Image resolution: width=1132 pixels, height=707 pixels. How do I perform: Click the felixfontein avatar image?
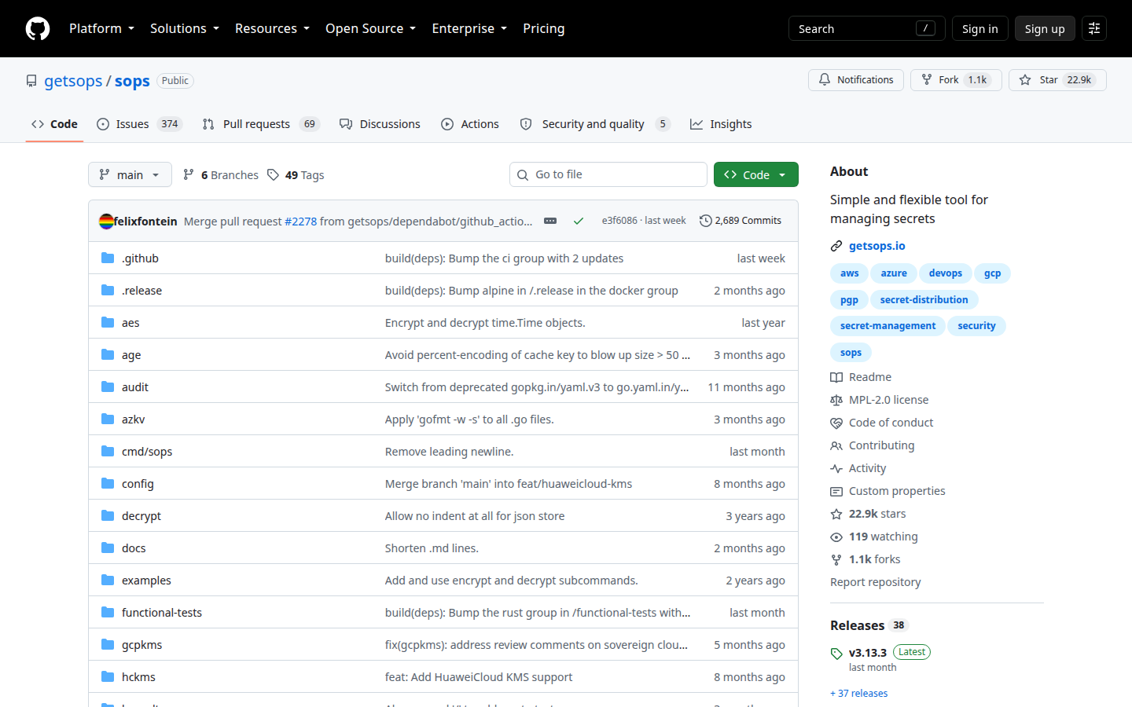[x=106, y=222]
